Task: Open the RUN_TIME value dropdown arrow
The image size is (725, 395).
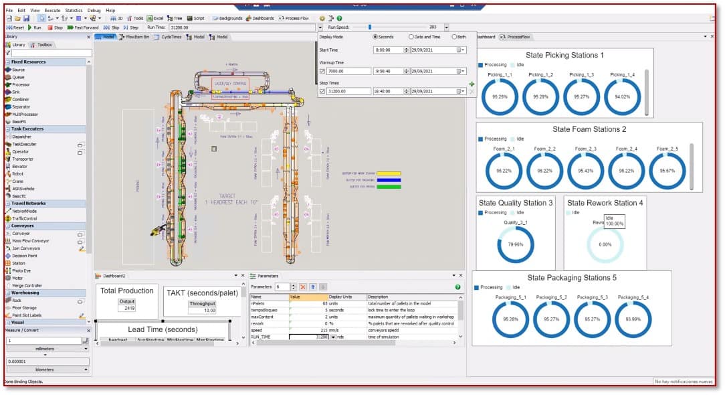Action: [x=333, y=337]
